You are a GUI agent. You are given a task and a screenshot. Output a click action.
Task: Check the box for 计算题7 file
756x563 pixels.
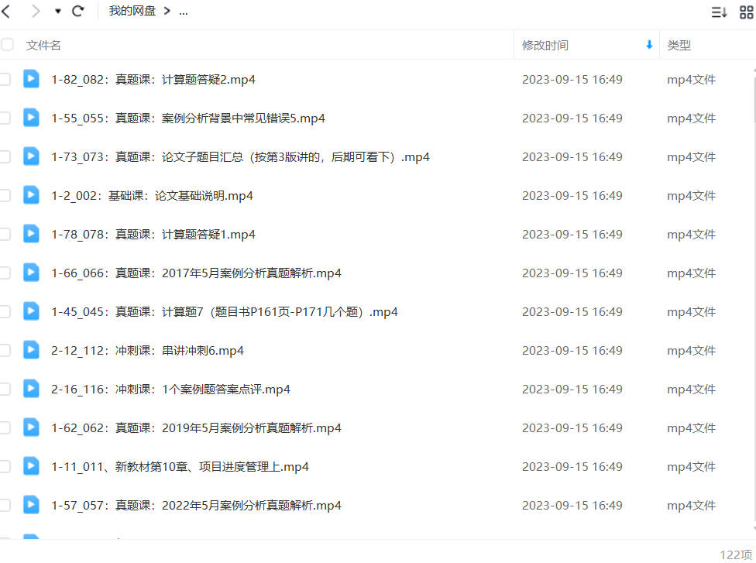point(5,311)
